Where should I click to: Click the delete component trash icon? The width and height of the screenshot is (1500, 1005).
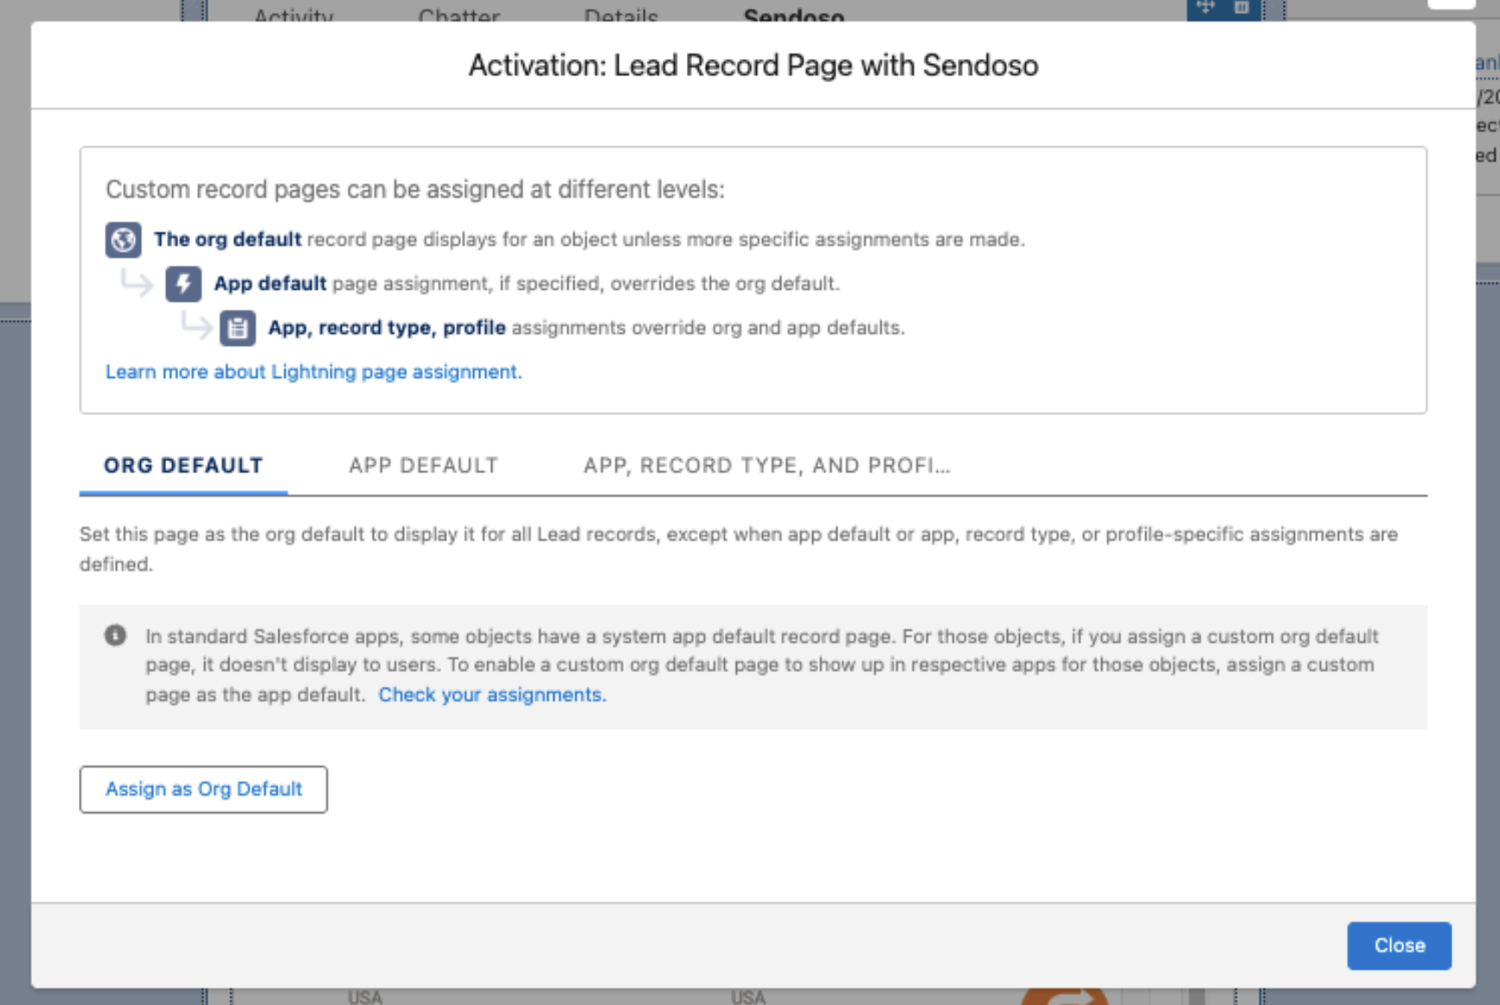click(x=1241, y=8)
